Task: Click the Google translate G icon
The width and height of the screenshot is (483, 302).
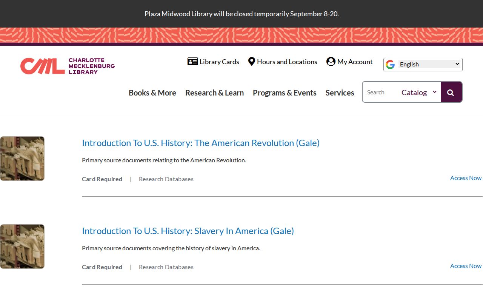Action: [x=390, y=65]
